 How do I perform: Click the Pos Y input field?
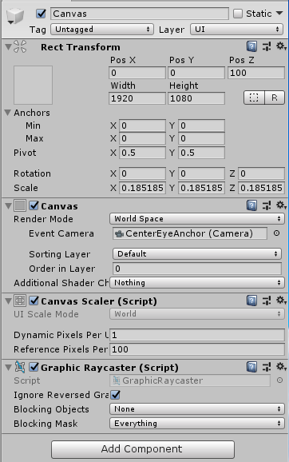(x=196, y=73)
